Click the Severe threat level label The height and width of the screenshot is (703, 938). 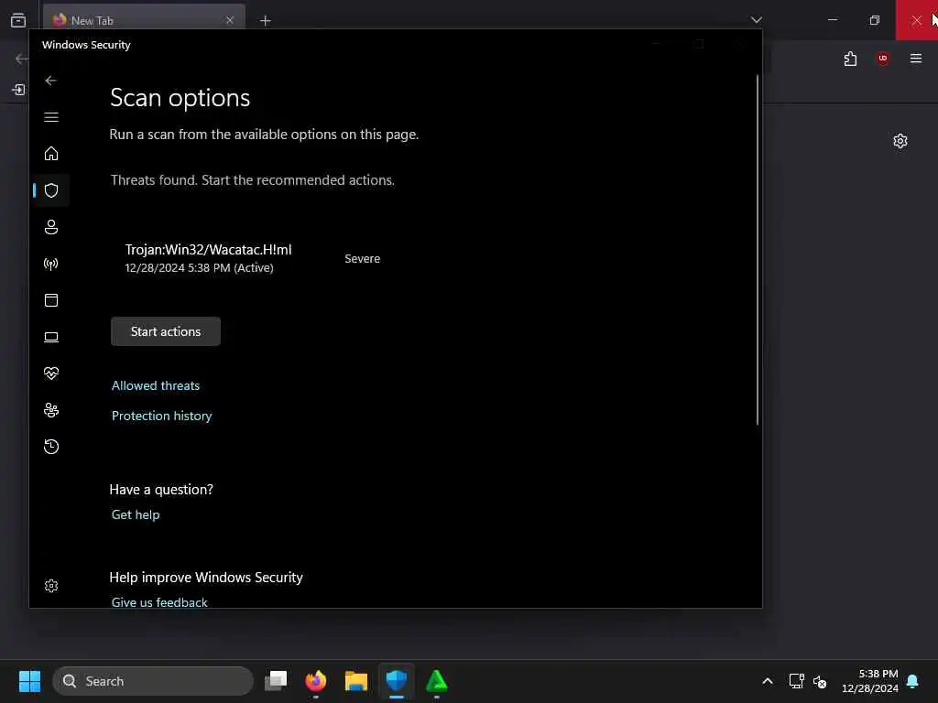[x=362, y=259]
